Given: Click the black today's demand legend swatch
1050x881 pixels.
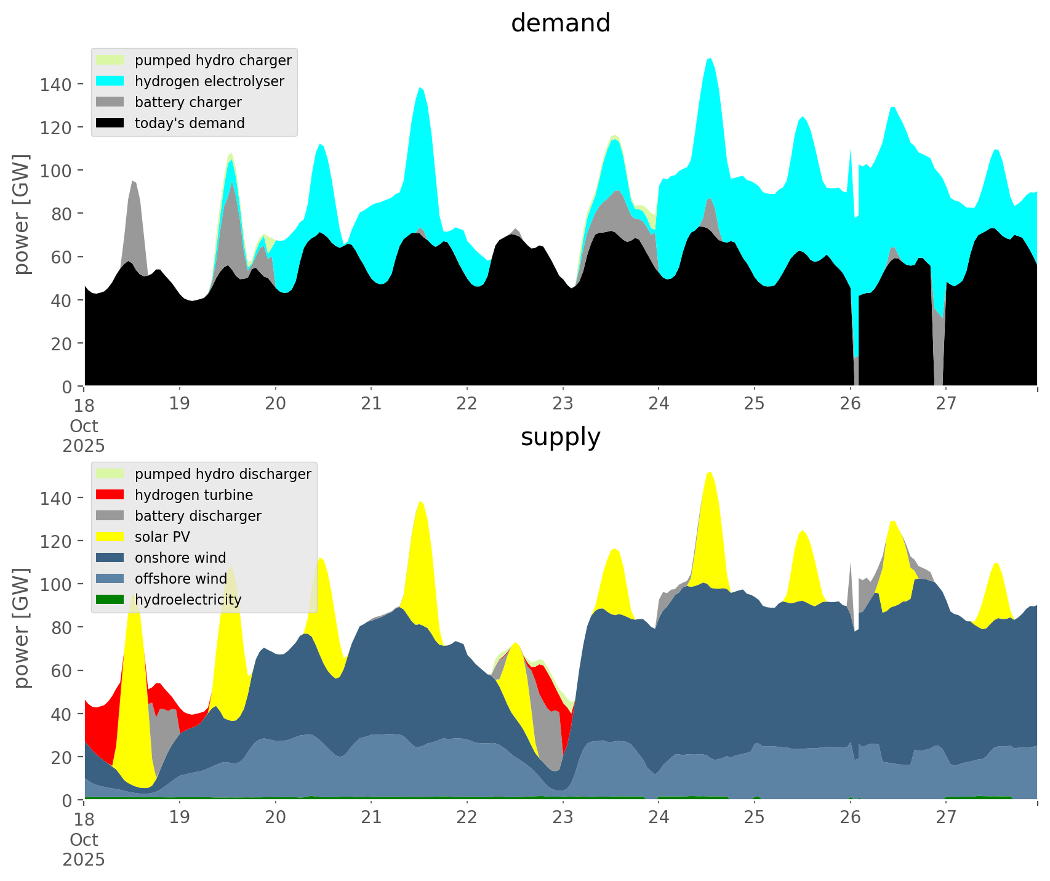Looking at the screenshot, I should tap(110, 123).
